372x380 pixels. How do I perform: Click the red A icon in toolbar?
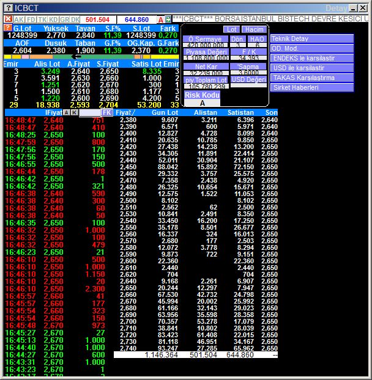160,20
